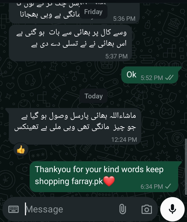Select the Urdu message received at 12:24 PM
The height and width of the screenshot is (222, 187).
click(74, 126)
